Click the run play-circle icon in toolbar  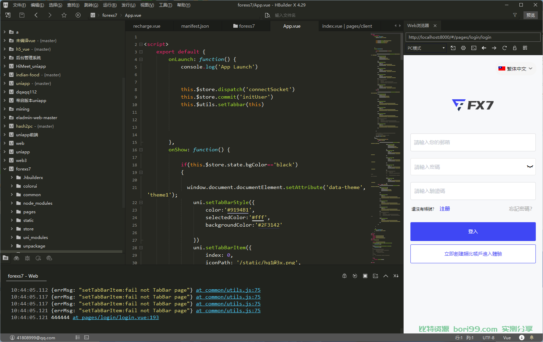[78, 15]
